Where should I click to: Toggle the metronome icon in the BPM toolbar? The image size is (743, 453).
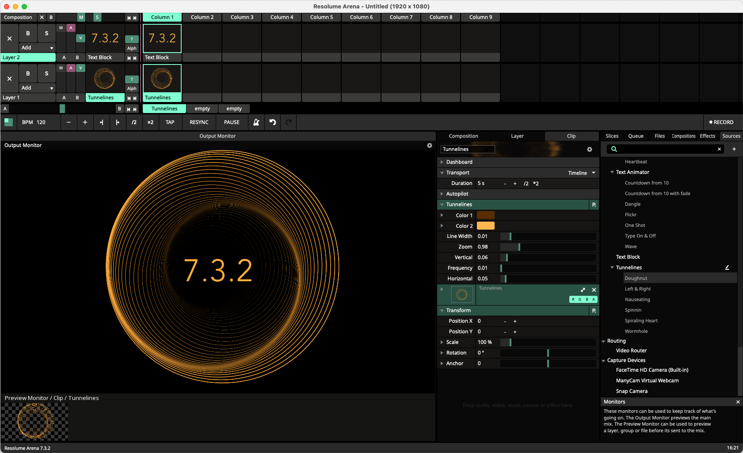click(256, 122)
